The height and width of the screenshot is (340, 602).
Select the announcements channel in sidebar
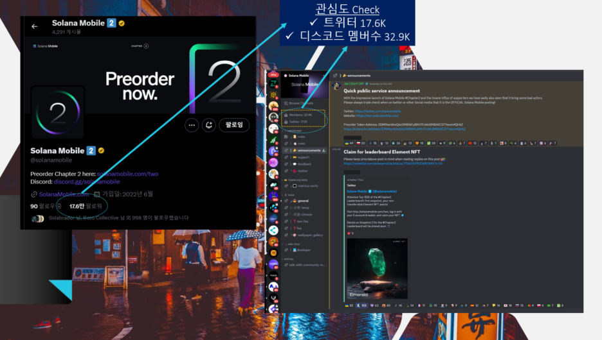click(306, 151)
